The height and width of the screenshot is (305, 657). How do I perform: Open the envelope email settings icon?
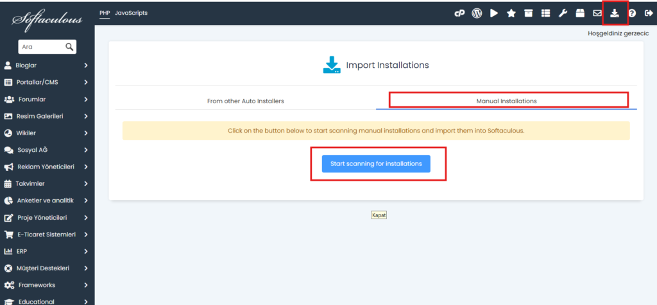pos(597,13)
